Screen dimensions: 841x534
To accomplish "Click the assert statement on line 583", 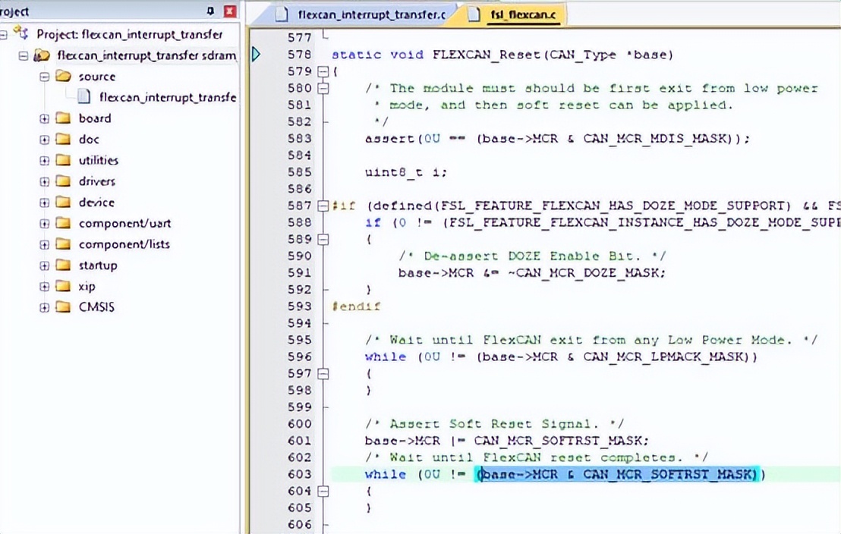I will tap(557, 138).
